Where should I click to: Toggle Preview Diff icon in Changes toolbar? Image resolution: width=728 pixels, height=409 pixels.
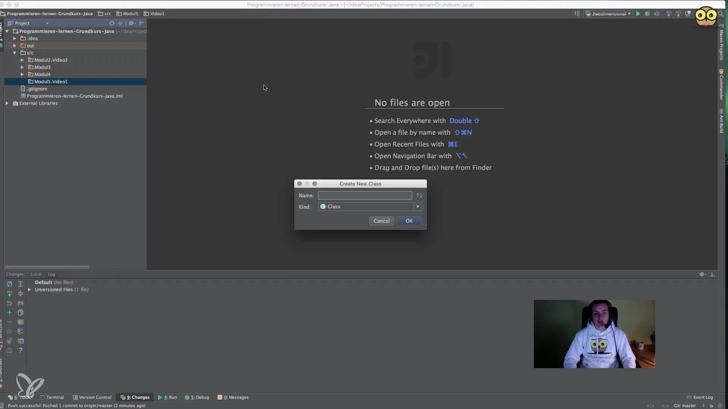(x=20, y=341)
